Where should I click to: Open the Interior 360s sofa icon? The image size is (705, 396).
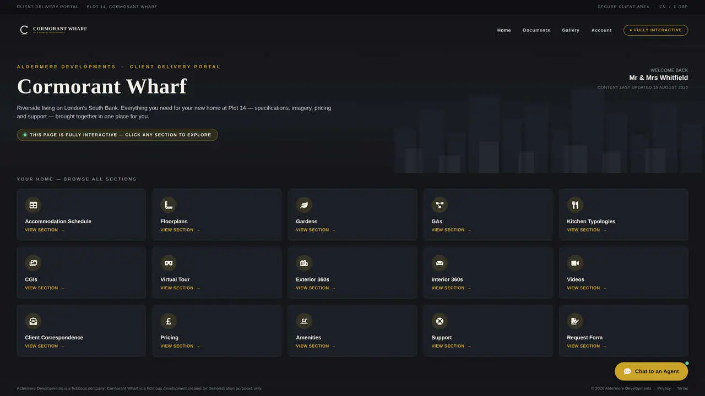(x=440, y=263)
